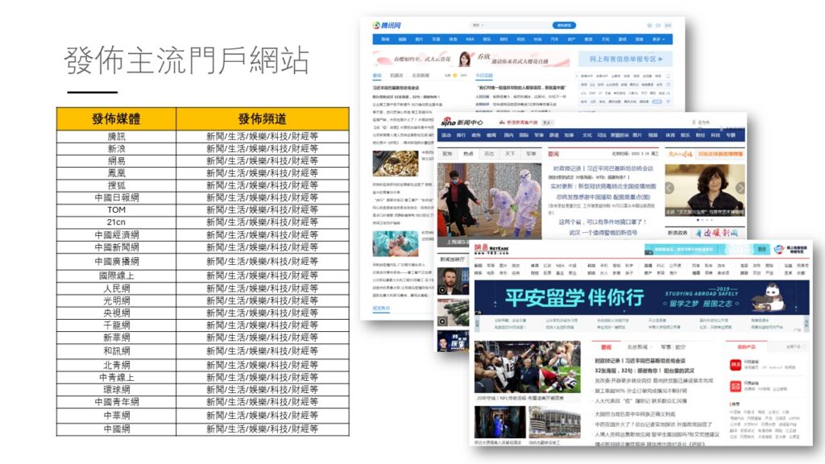This screenshot has height=464, width=825.
Task: Click the channel cell in the 騰訊 row
Action: click(262, 136)
